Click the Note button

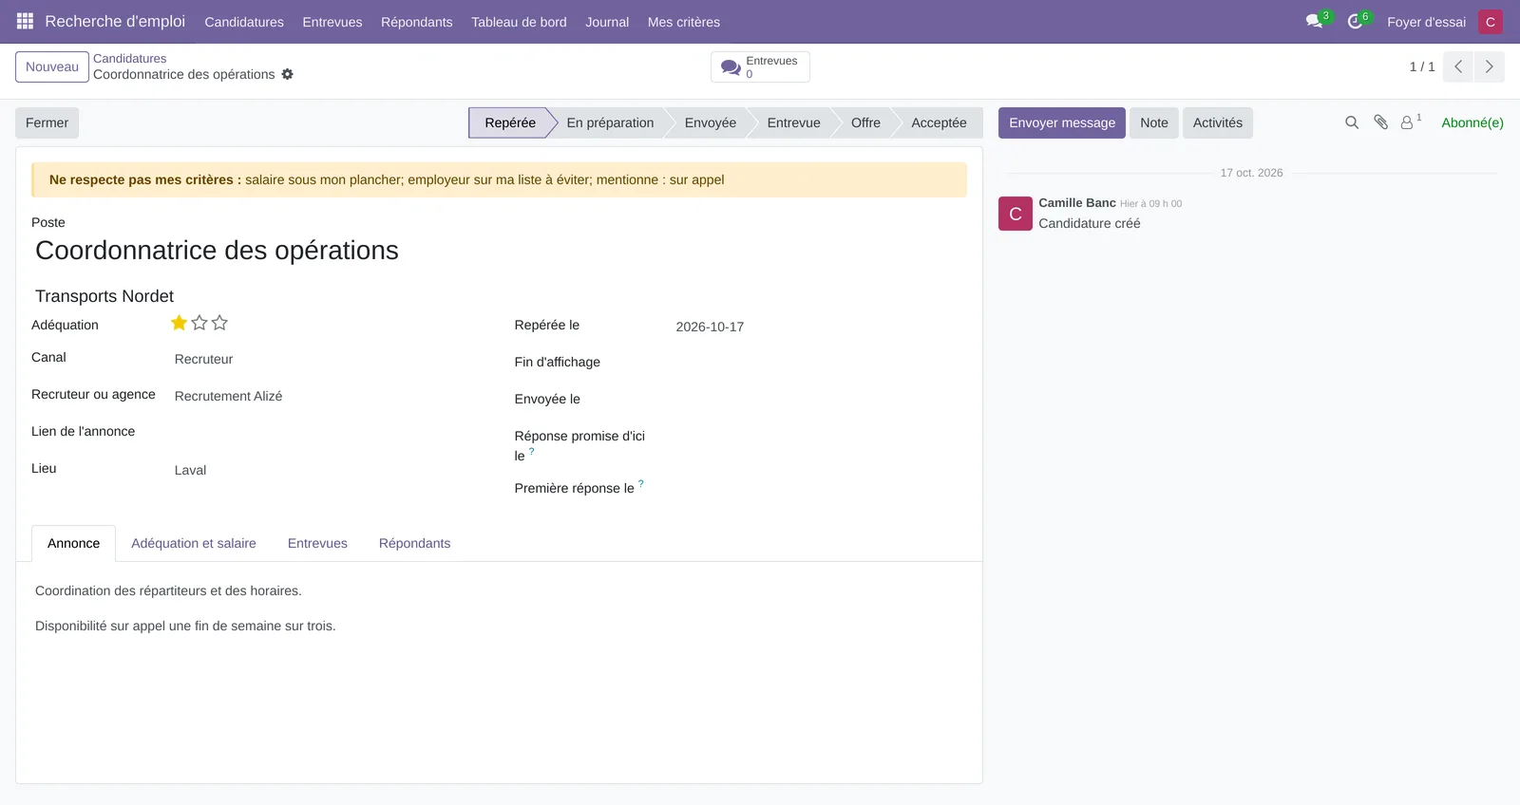(1154, 122)
